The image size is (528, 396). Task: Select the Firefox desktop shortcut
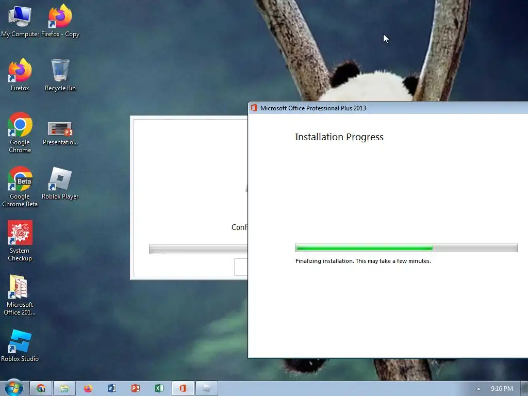pyautogui.click(x=20, y=75)
